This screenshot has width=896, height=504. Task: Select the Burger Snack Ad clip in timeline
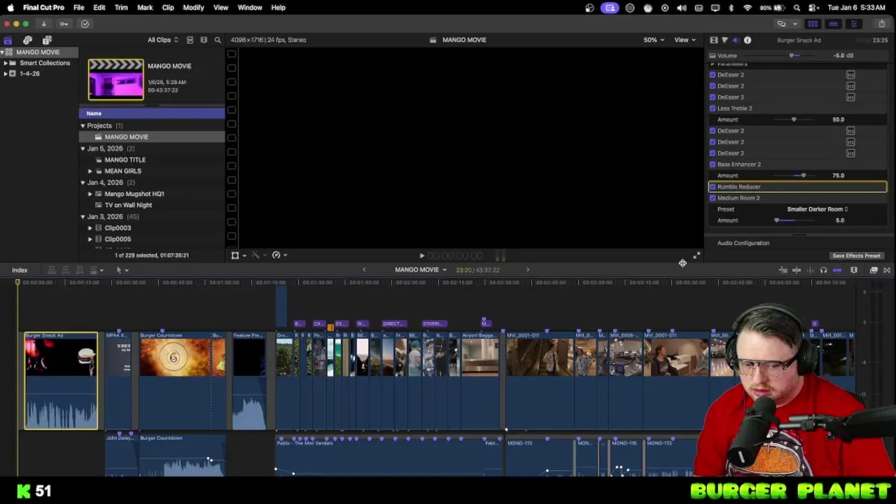coord(61,380)
